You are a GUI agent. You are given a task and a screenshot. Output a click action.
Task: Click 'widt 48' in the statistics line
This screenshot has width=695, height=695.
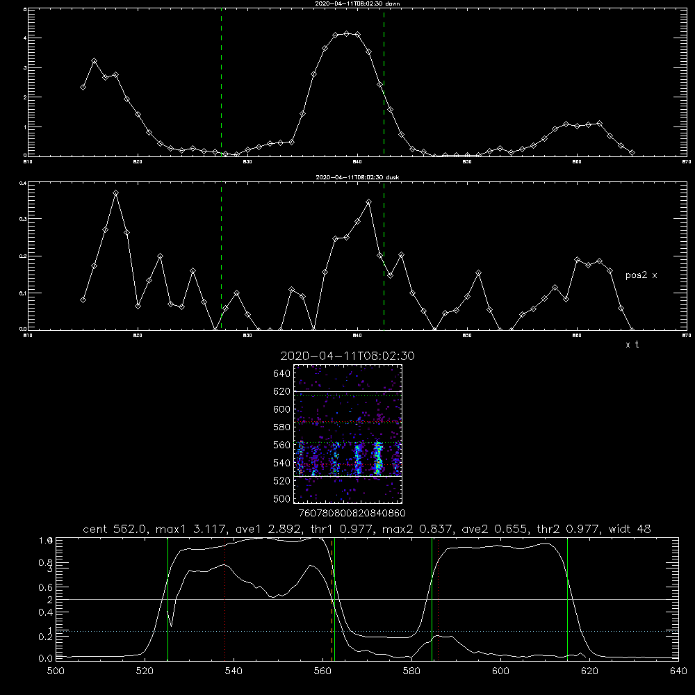pos(630,529)
